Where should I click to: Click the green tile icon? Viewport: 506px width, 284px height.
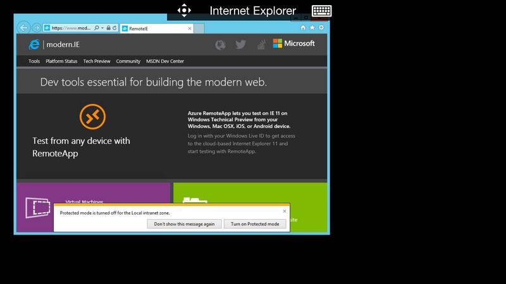[x=195, y=200]
